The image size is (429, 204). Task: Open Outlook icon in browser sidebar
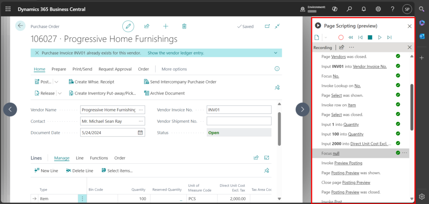[x=421, y=36]
